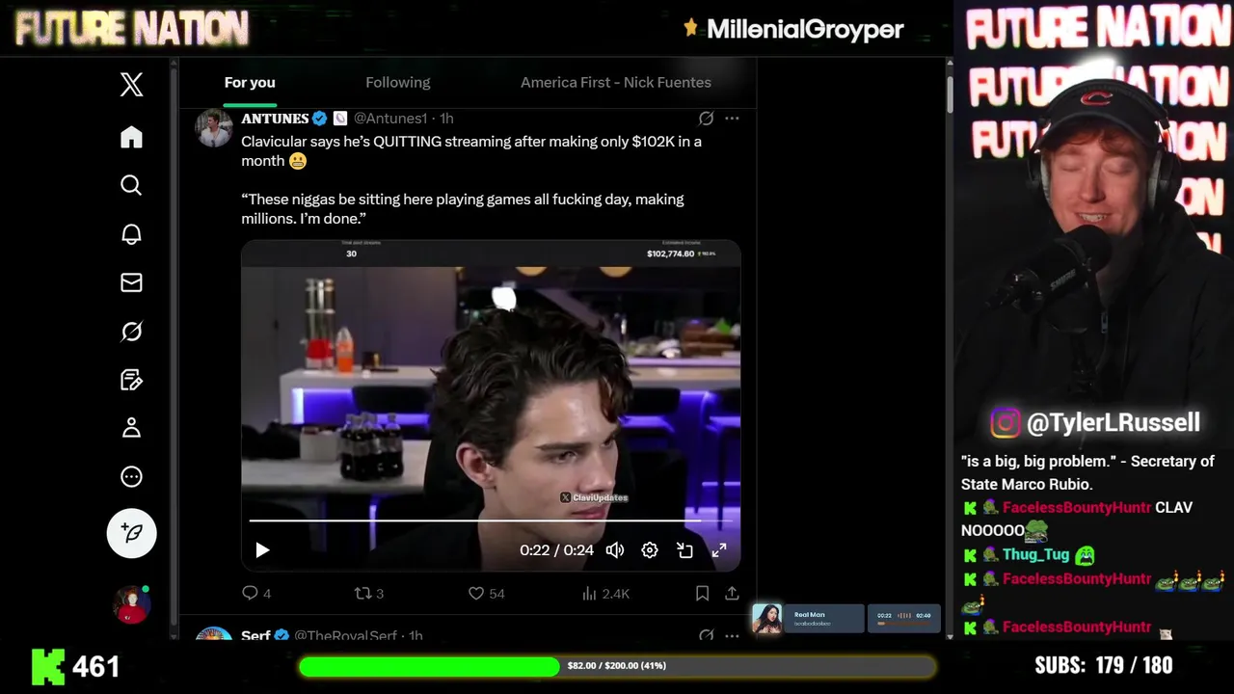
Task: Click the feed scrollbar
Action: [x=950, y=94]
